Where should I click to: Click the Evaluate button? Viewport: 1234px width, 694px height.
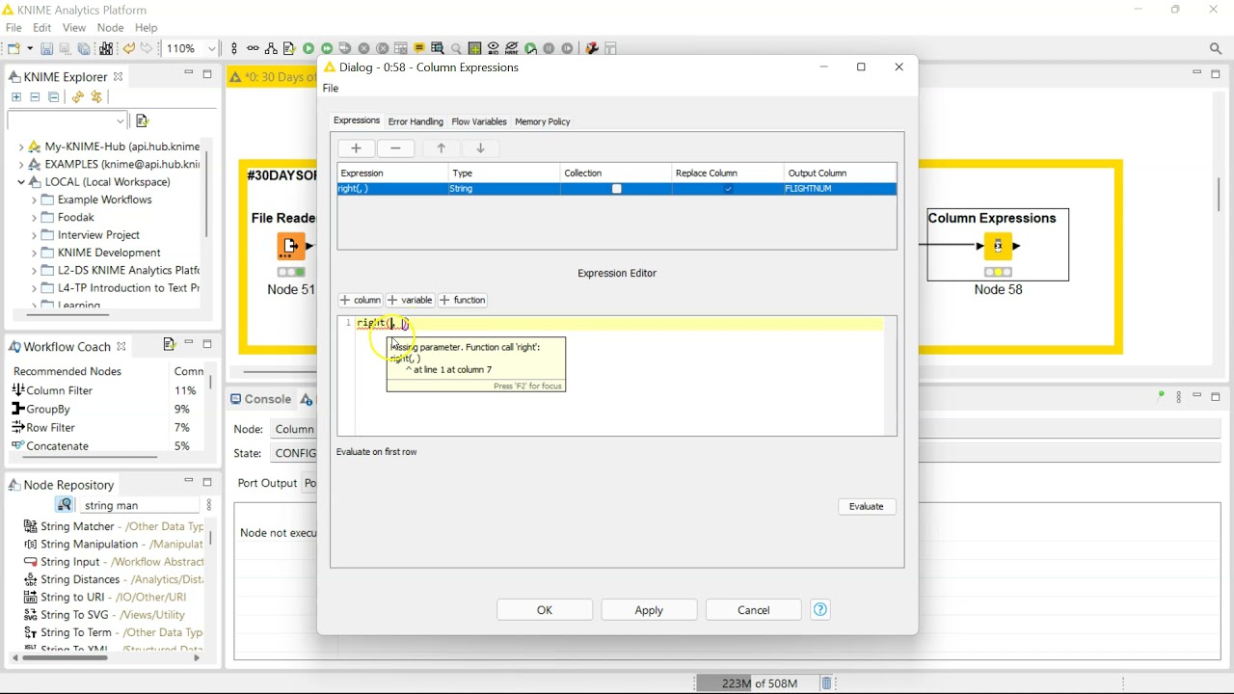tap(866, 506)
